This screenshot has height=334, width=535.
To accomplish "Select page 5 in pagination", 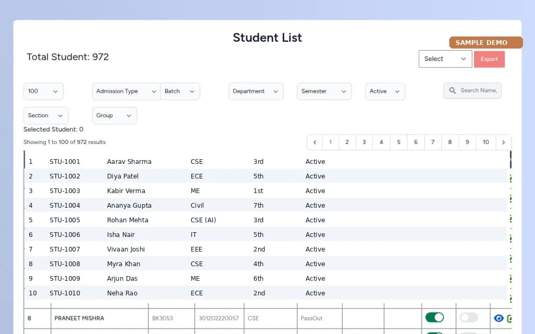I will tap(399, 142).
